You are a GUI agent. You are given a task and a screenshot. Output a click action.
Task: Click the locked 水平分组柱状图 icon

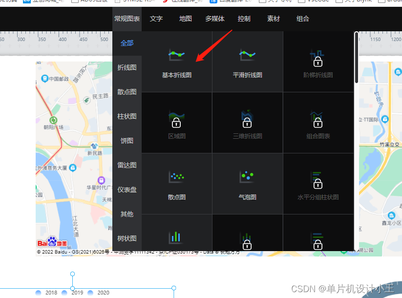(318, 180)
